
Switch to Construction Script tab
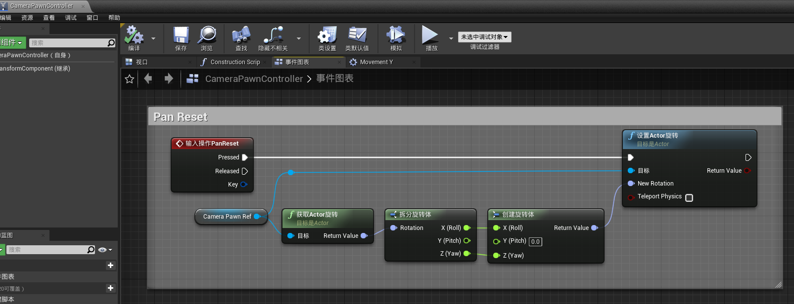click(234, 62)
